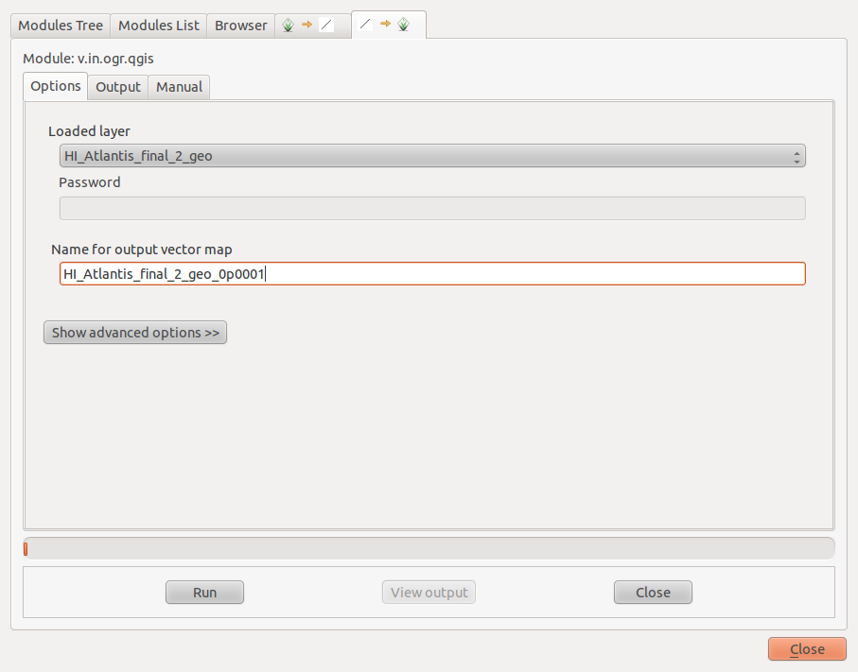The image size is (858, 672).
Task: Select the vector-line-to-GRASS module tab
Action: tap(388, 25)
